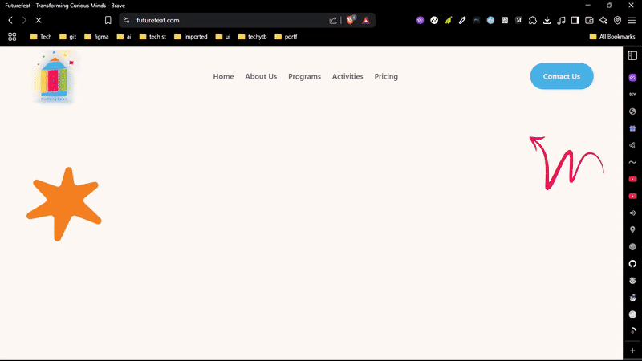Click the Brave VPN shield icon
Screen dimensions: 642x361
(617, 20)
